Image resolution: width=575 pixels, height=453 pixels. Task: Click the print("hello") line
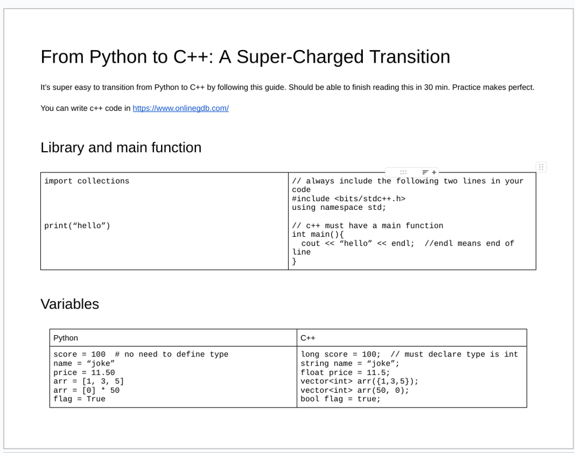coord(77,226)
